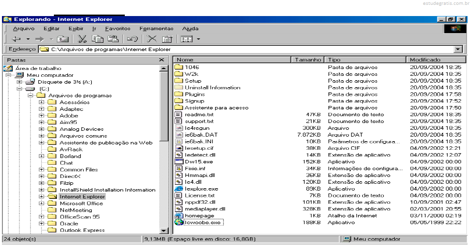Select the homepage Internet shortcut icon

pos(179,216)
